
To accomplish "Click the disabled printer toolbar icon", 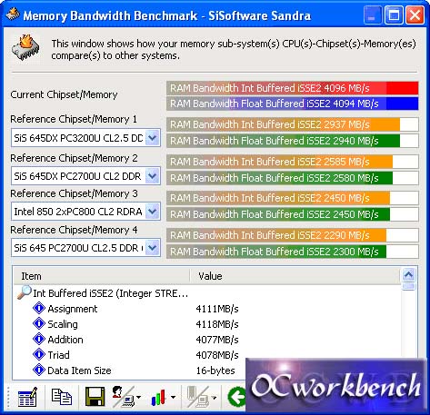I will click(x=201, y=397).
